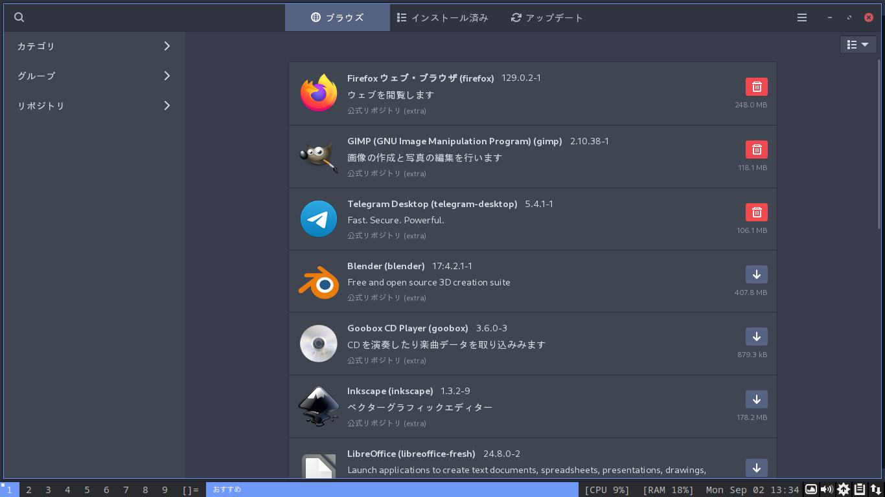
Task: Remove GIMP with its red trash button
Action: (x=757, y=149)
